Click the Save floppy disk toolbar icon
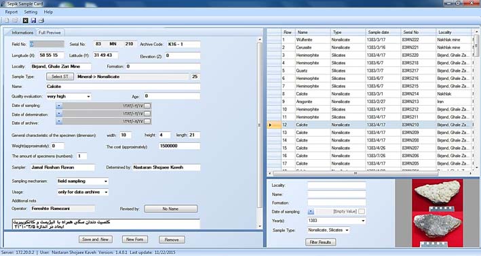This screenshot has height=256, width=481. click(33, 20)
